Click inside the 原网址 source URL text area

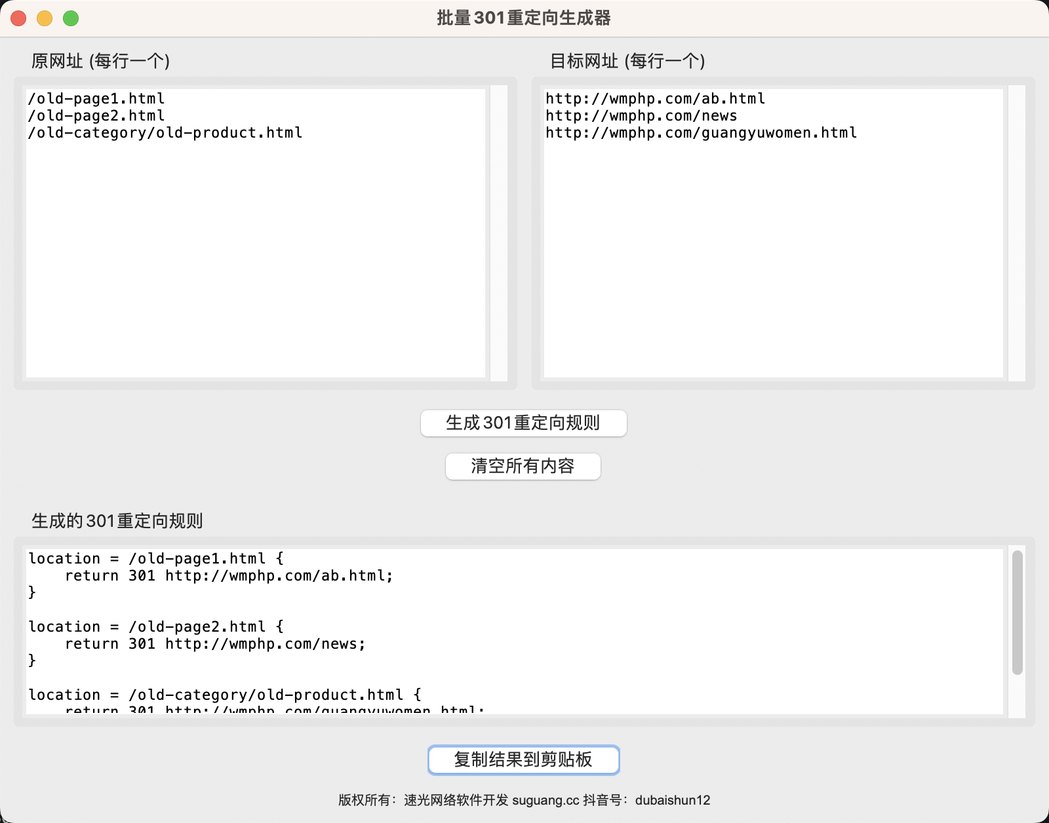(256, 233)
